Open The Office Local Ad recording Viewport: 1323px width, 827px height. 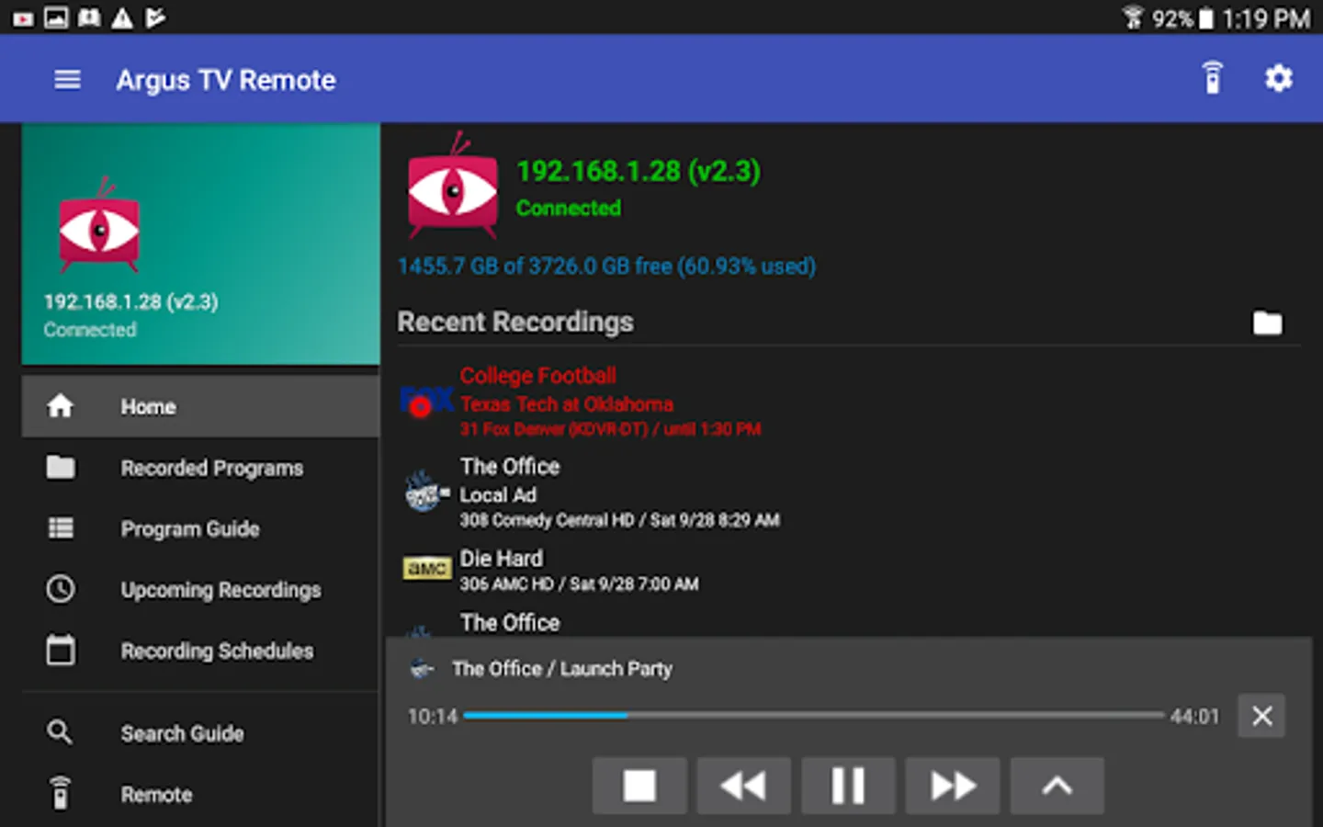[849, 493]
